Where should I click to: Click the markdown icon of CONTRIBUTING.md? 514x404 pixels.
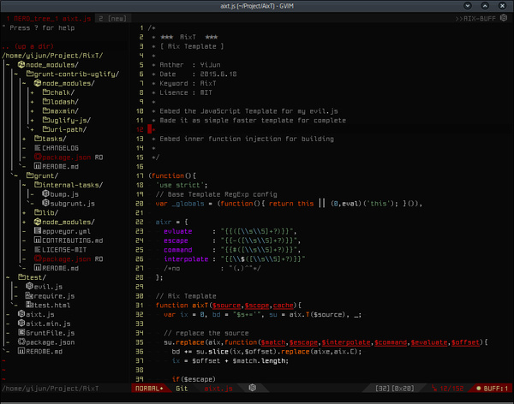(x=38, y=241)
